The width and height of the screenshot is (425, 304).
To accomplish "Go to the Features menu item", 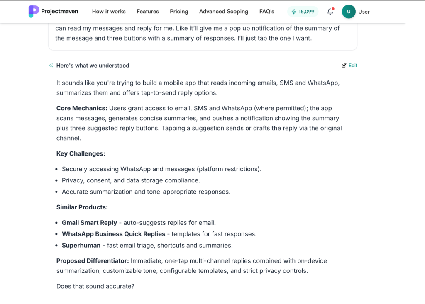I will (x=147, y=12).
